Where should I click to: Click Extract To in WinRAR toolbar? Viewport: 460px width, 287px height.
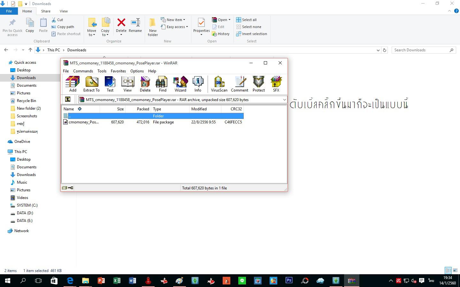point(91,84)
